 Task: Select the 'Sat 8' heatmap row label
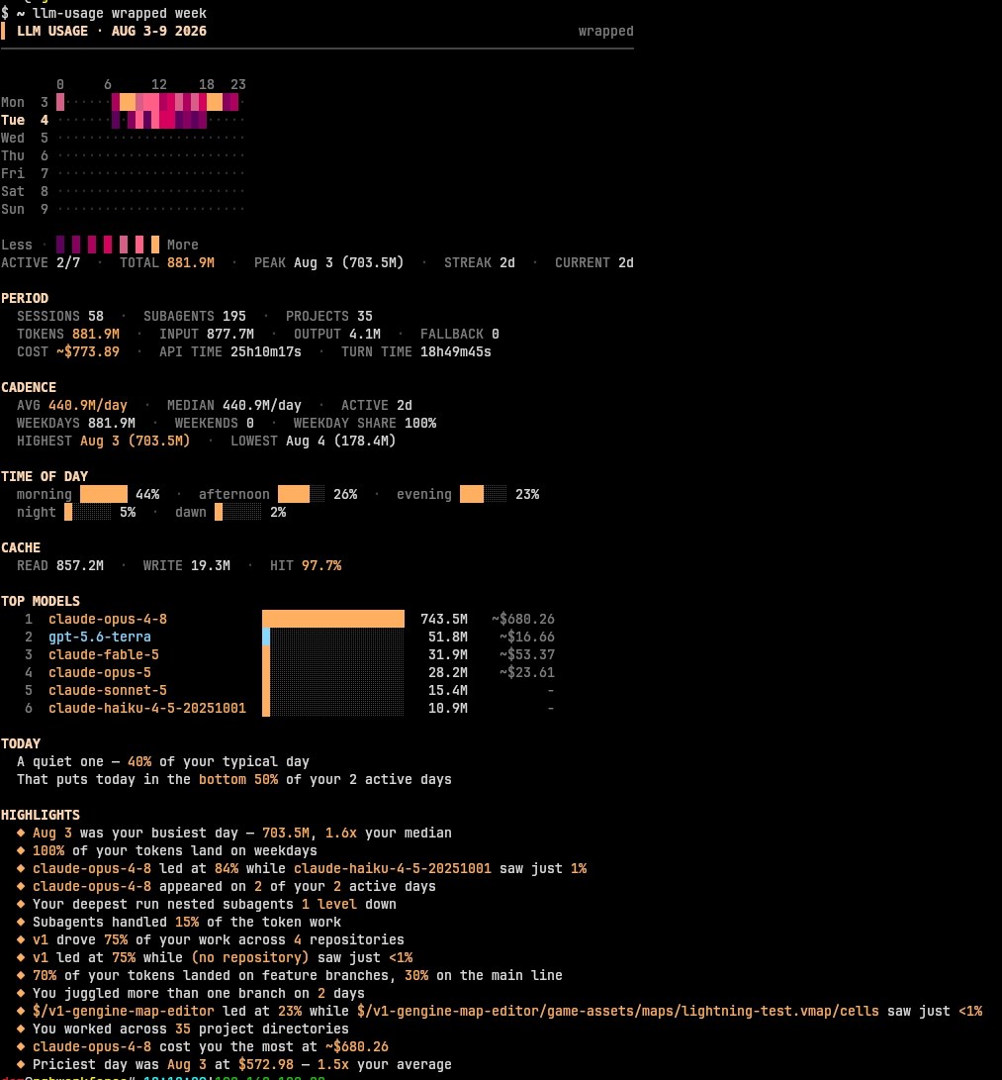pyautogui.click(x=25, y=191)
